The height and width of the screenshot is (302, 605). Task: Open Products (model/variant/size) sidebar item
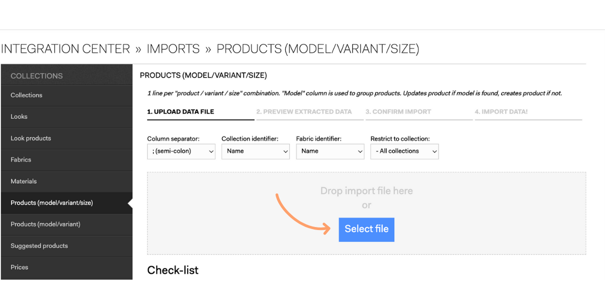[x=67, y=203]
